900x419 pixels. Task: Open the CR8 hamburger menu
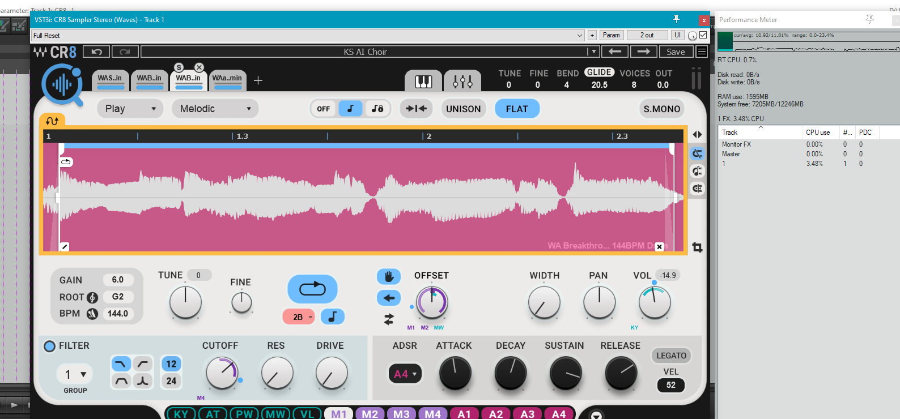click(x=702, y=52)
